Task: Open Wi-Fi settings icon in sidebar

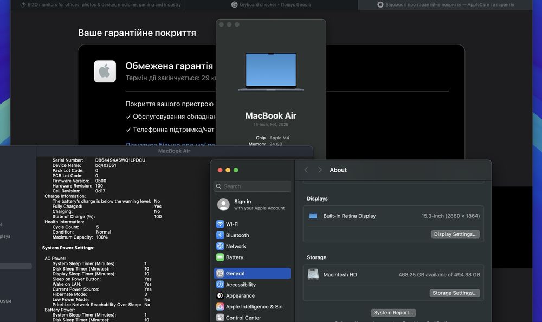Action: tap(220, 224)
